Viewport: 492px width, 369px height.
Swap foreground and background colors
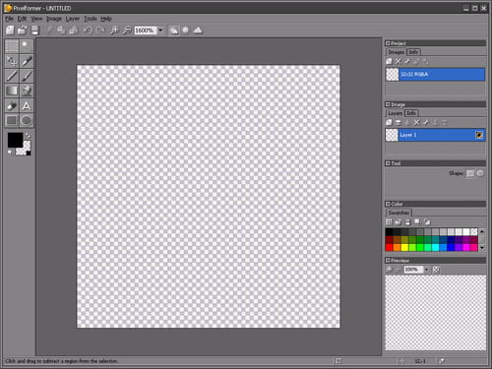(x=28, y=135)
